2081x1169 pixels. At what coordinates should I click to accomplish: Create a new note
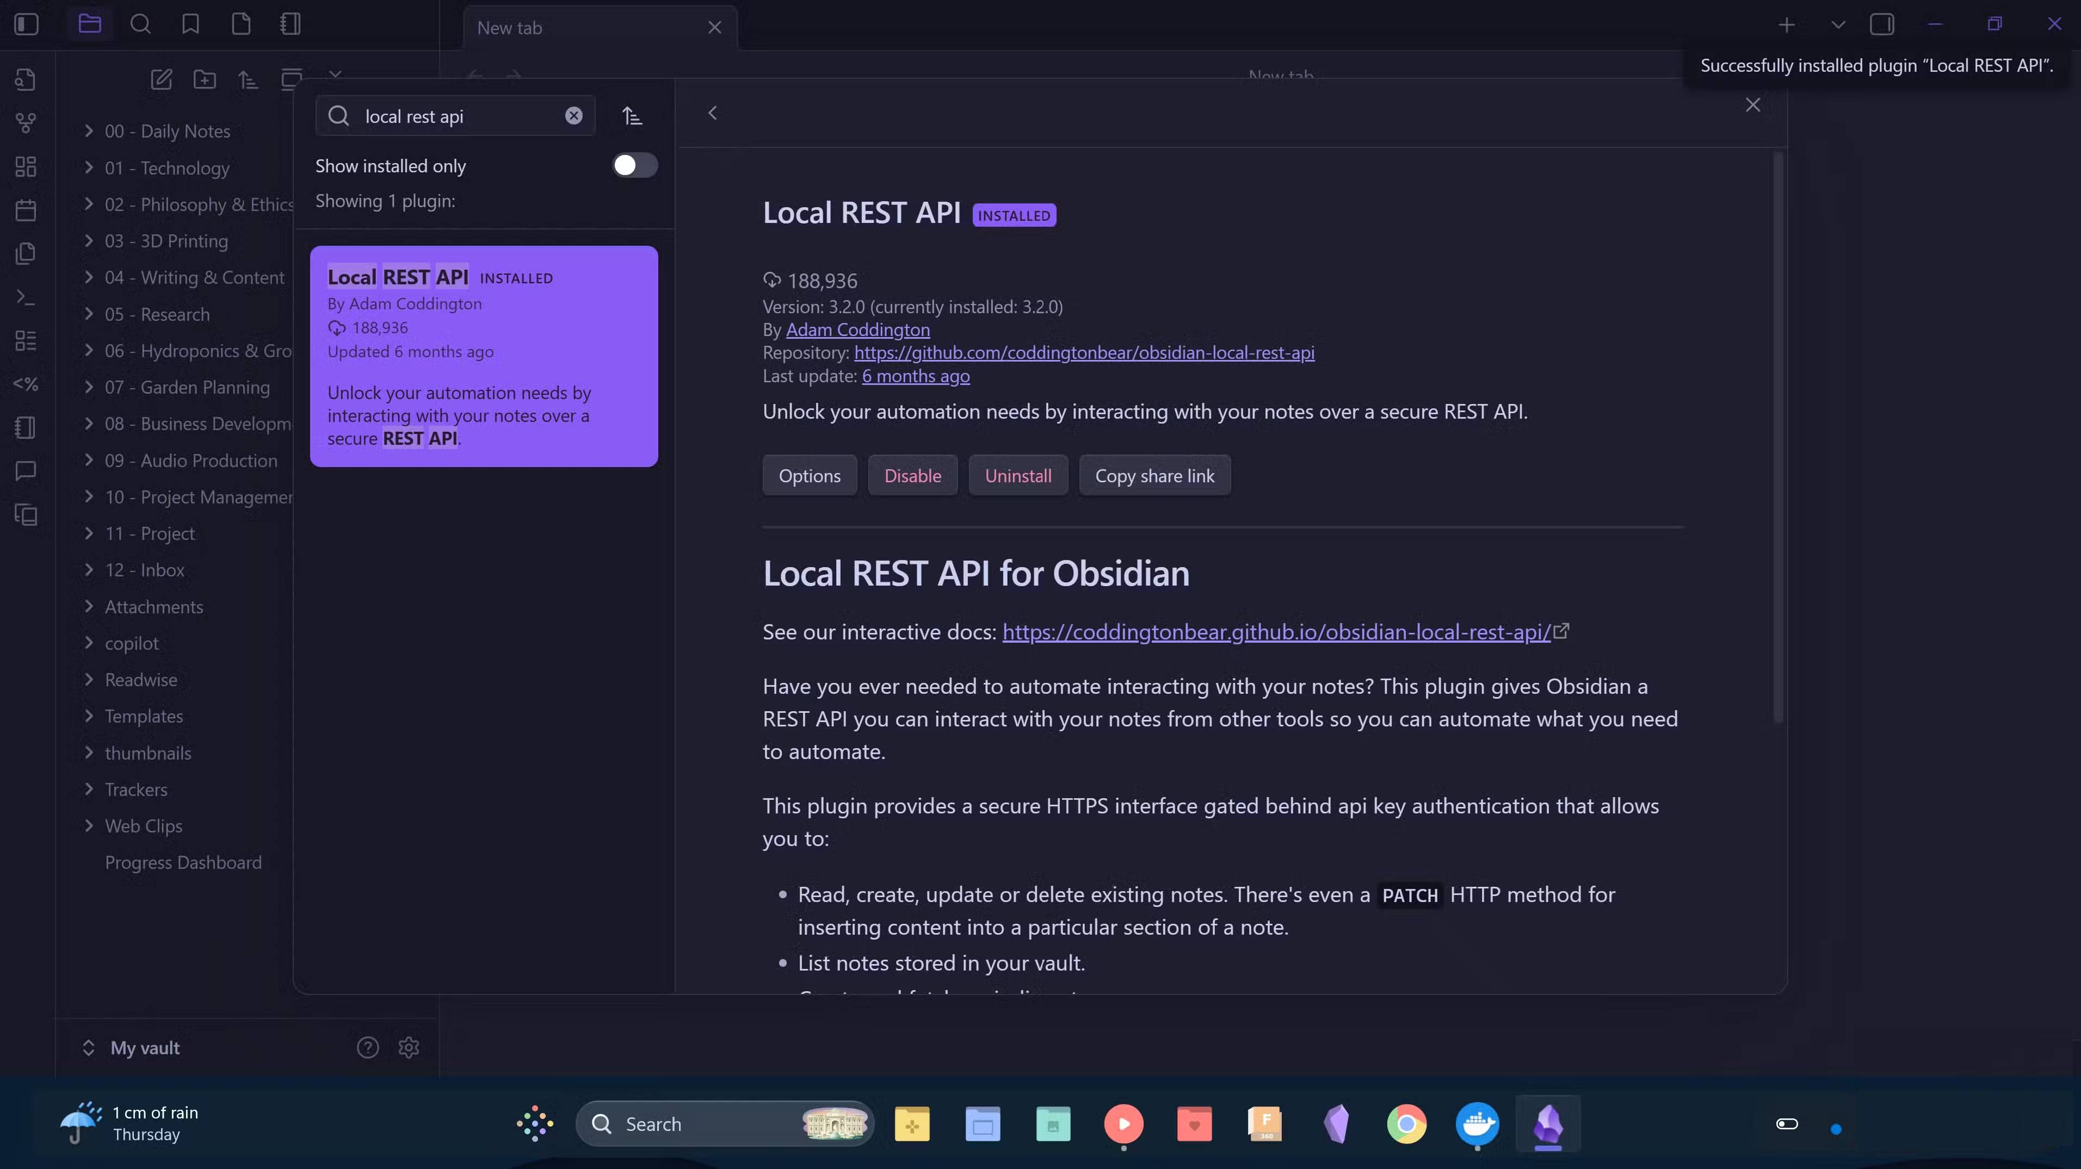tap(160, 79)
